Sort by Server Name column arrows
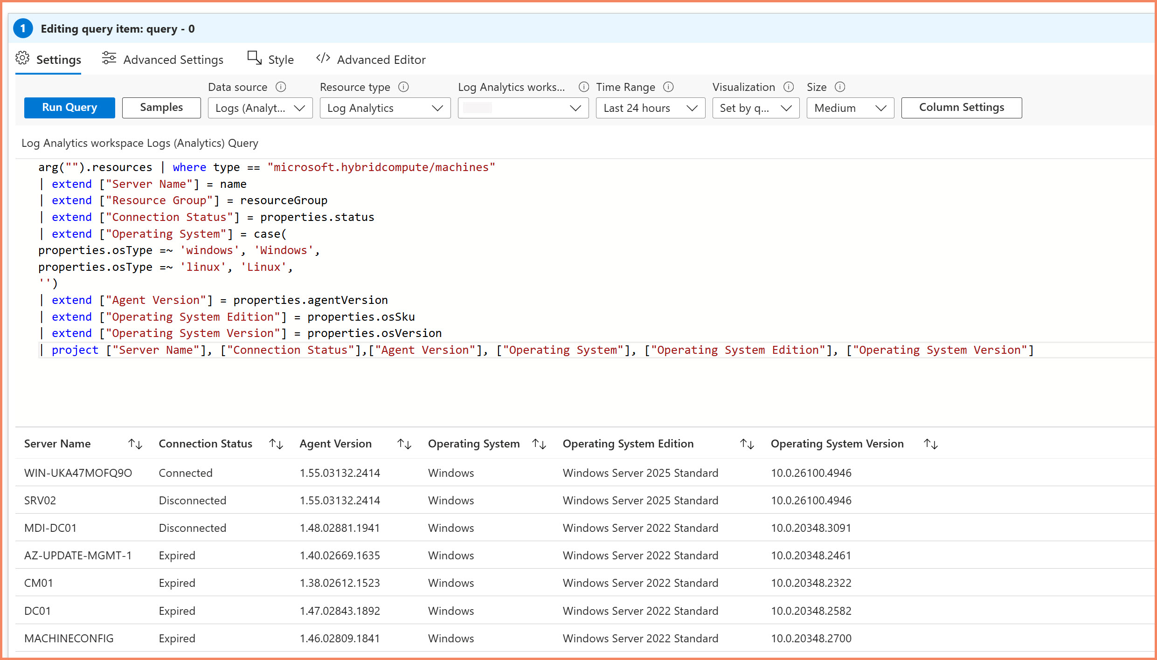The height and width of the screenshot is (660, 1157). (135, 444)
